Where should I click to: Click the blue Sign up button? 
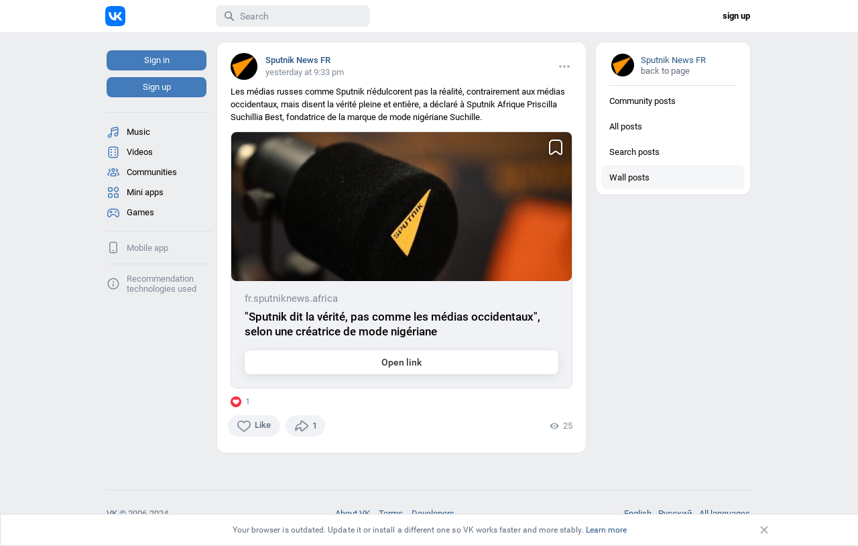click(x=156, y=87)
